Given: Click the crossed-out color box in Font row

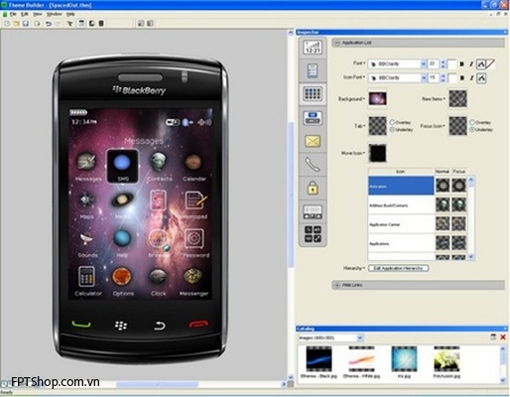Looking at the screenshot, I should point(490,64).
